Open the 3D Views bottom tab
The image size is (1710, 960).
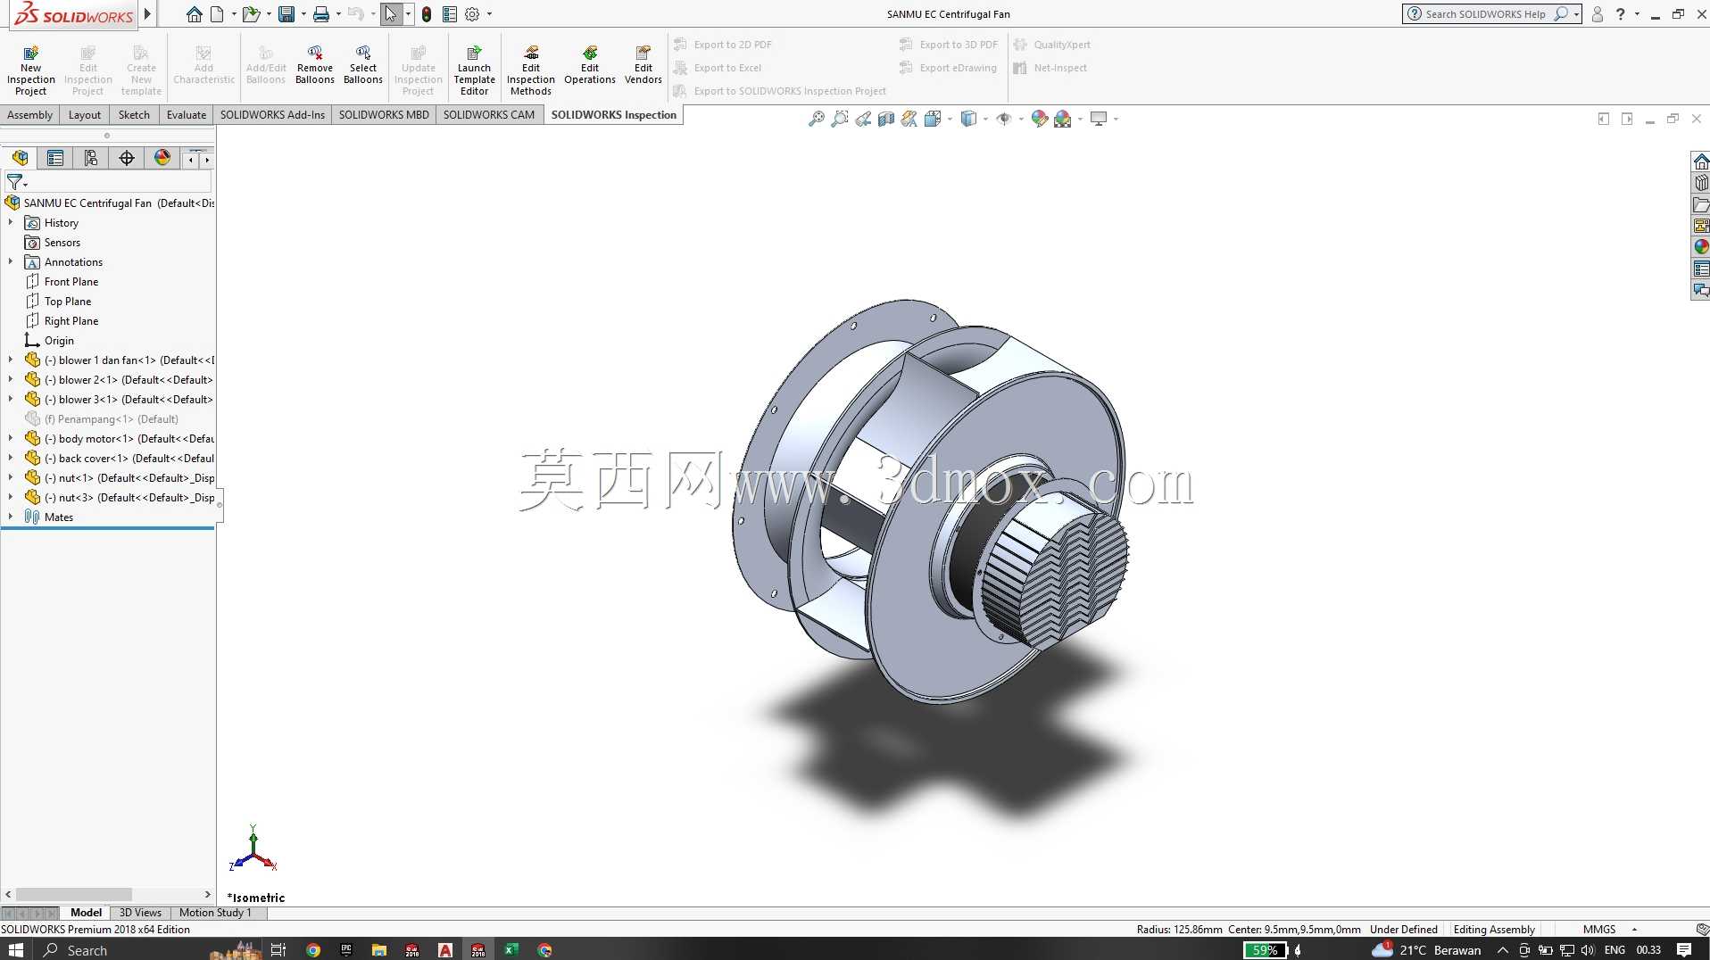[140, 913]
